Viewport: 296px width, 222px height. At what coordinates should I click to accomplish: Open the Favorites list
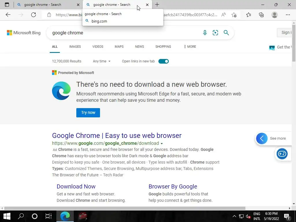(x=249, y=15)
